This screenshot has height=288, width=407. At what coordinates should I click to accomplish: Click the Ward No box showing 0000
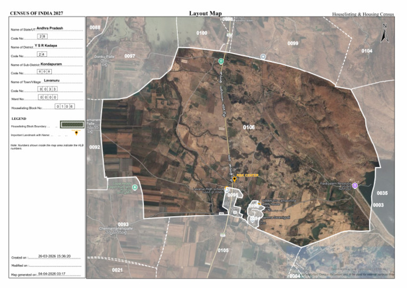pos(48,97)
